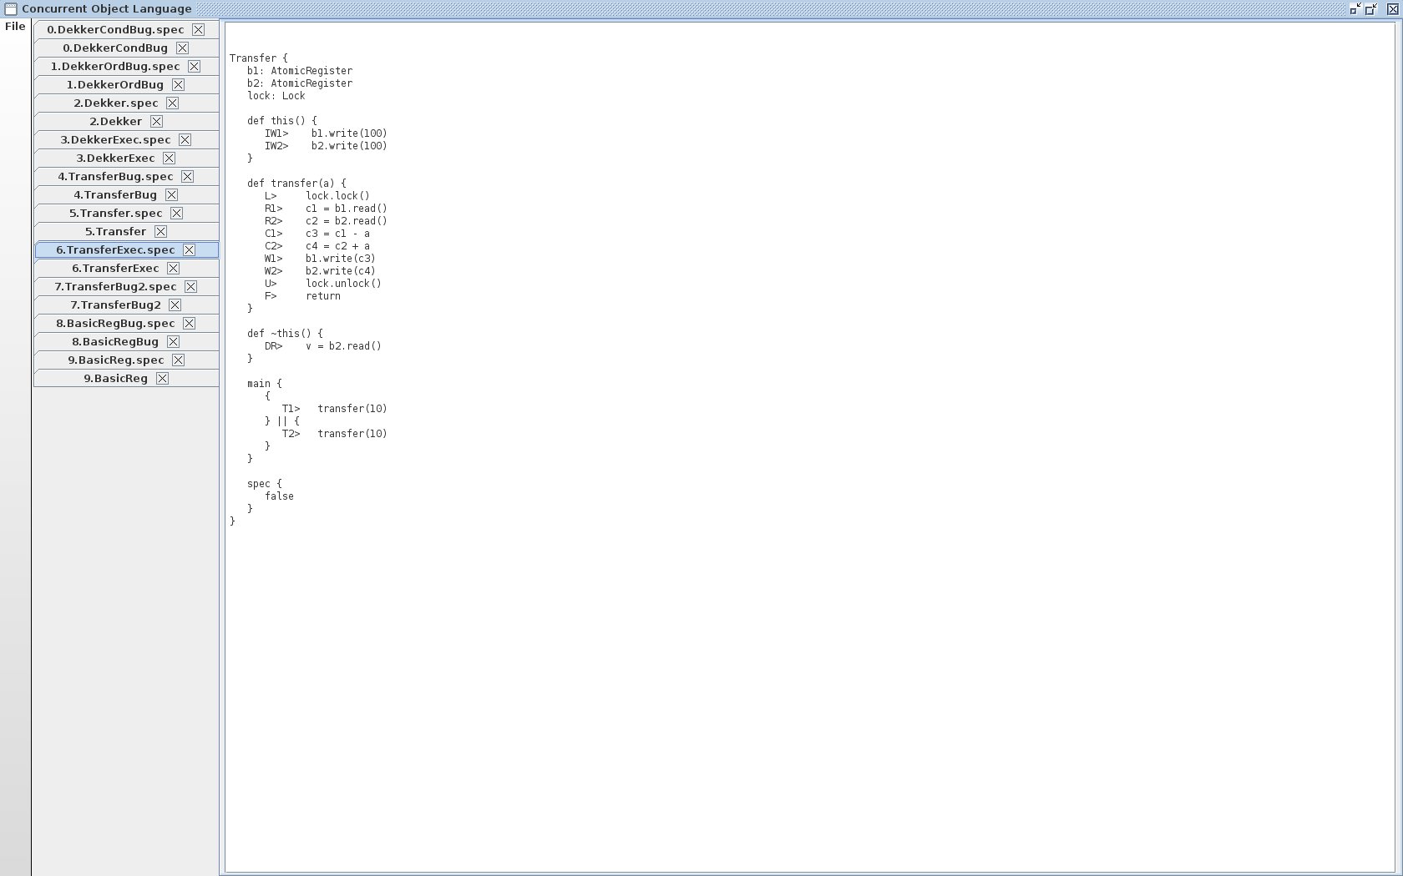Image resolution: width=1403 pixels, height=876 pixels.
Task: Close the 5.Transfer.spec tab
Action: 176,213
